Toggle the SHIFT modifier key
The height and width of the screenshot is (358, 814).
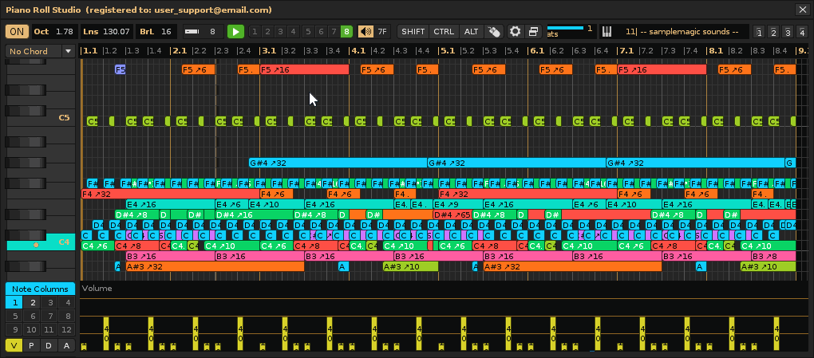click(413, 32)
